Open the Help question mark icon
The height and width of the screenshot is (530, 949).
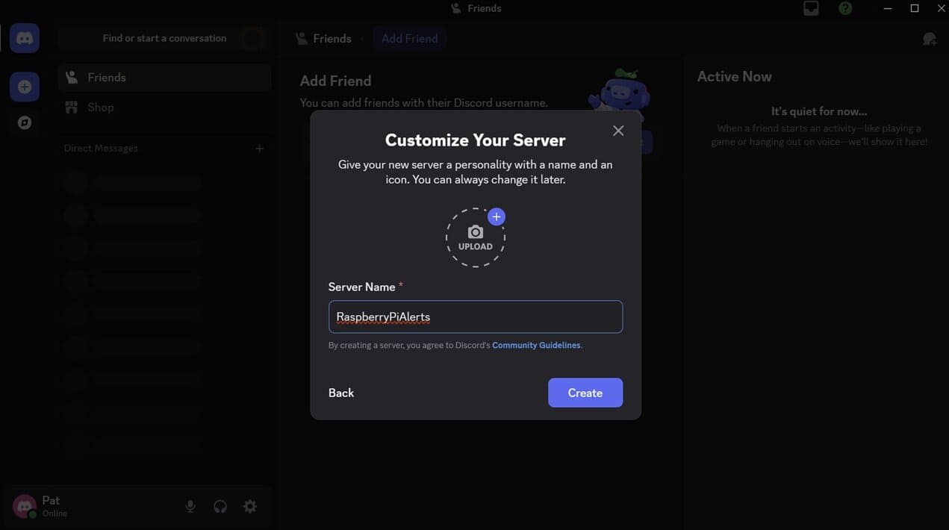pos(845,8)
